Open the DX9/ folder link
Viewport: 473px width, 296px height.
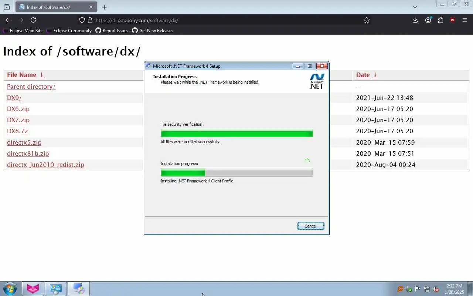(x=14, y=98)
